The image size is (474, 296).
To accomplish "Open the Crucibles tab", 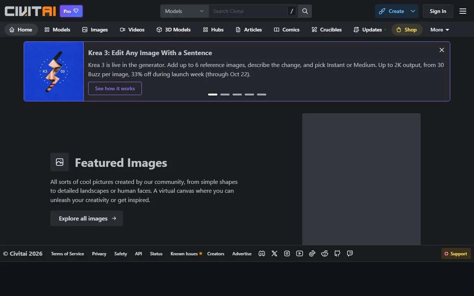I will tap(327, 30).
